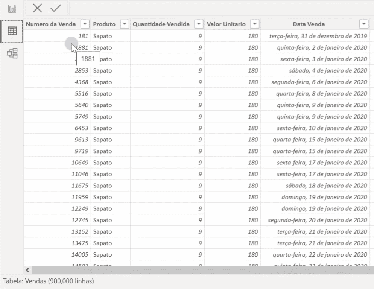
Task: Click date 'sexta-feira, 10 de janeiro de 2020'
Action: (322, 128)
